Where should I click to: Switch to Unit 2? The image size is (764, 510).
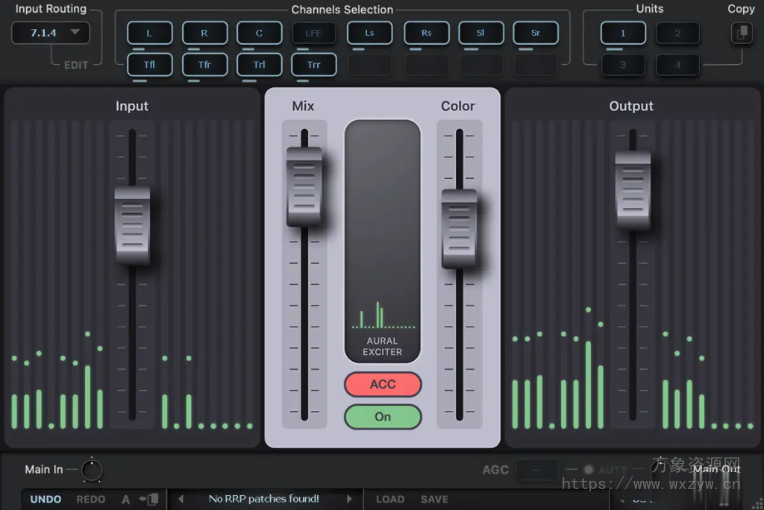pyautogui.click(x=677, y=33)
